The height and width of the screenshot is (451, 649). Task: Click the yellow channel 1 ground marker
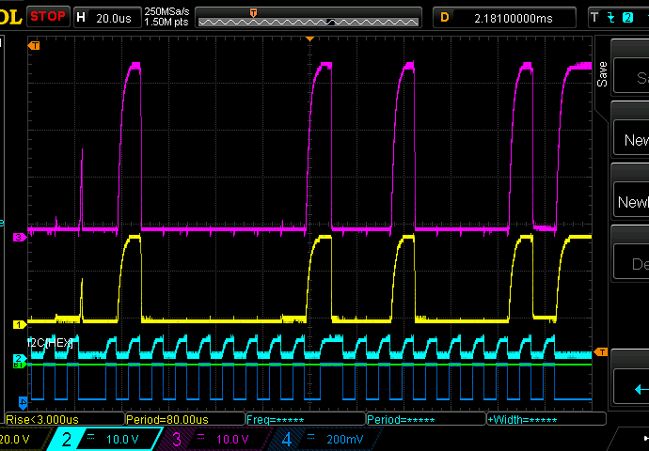[20, 324]
